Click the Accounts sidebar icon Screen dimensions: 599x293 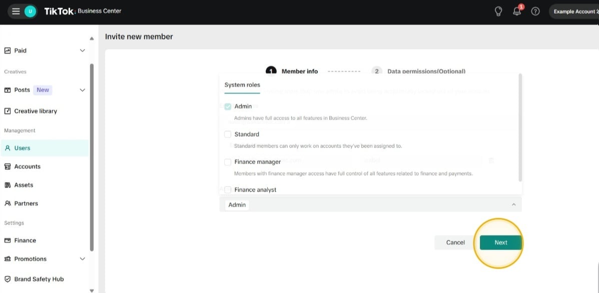click(x=8, y=166)
